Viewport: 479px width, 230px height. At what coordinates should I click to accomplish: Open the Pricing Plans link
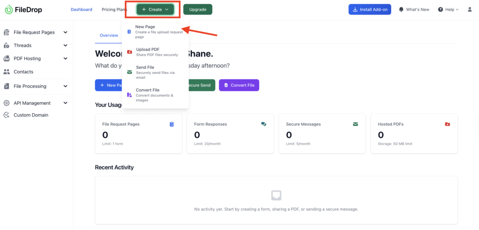tap(115, 9)
